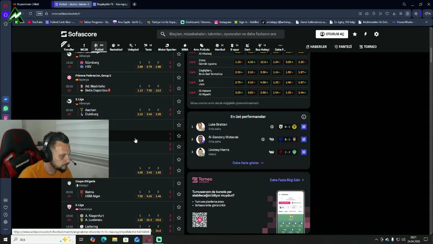Favorite the Primera Federacion Group 2 league
The width and height of the screenshot is (433, 244).
pos(179,78)
